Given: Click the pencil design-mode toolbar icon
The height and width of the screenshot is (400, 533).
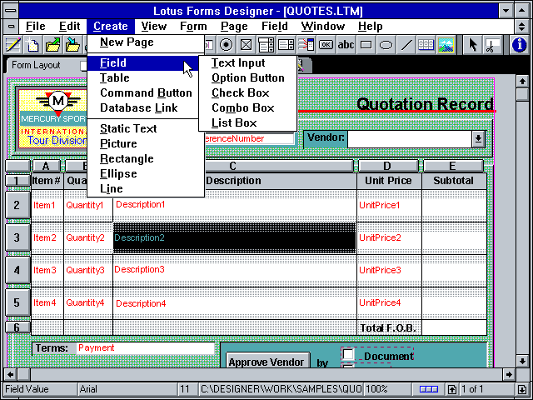Looking at the screenshot, I should [x=13, y=44].
